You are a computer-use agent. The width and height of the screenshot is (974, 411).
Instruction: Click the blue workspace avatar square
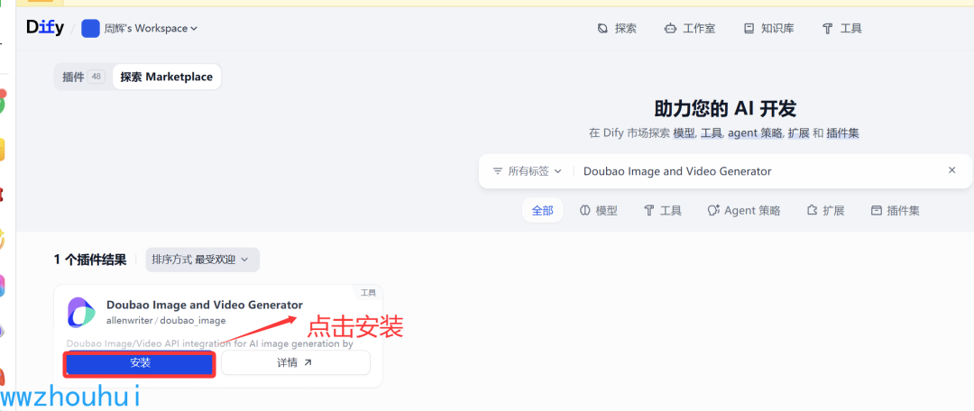click(x=91, y=29)
